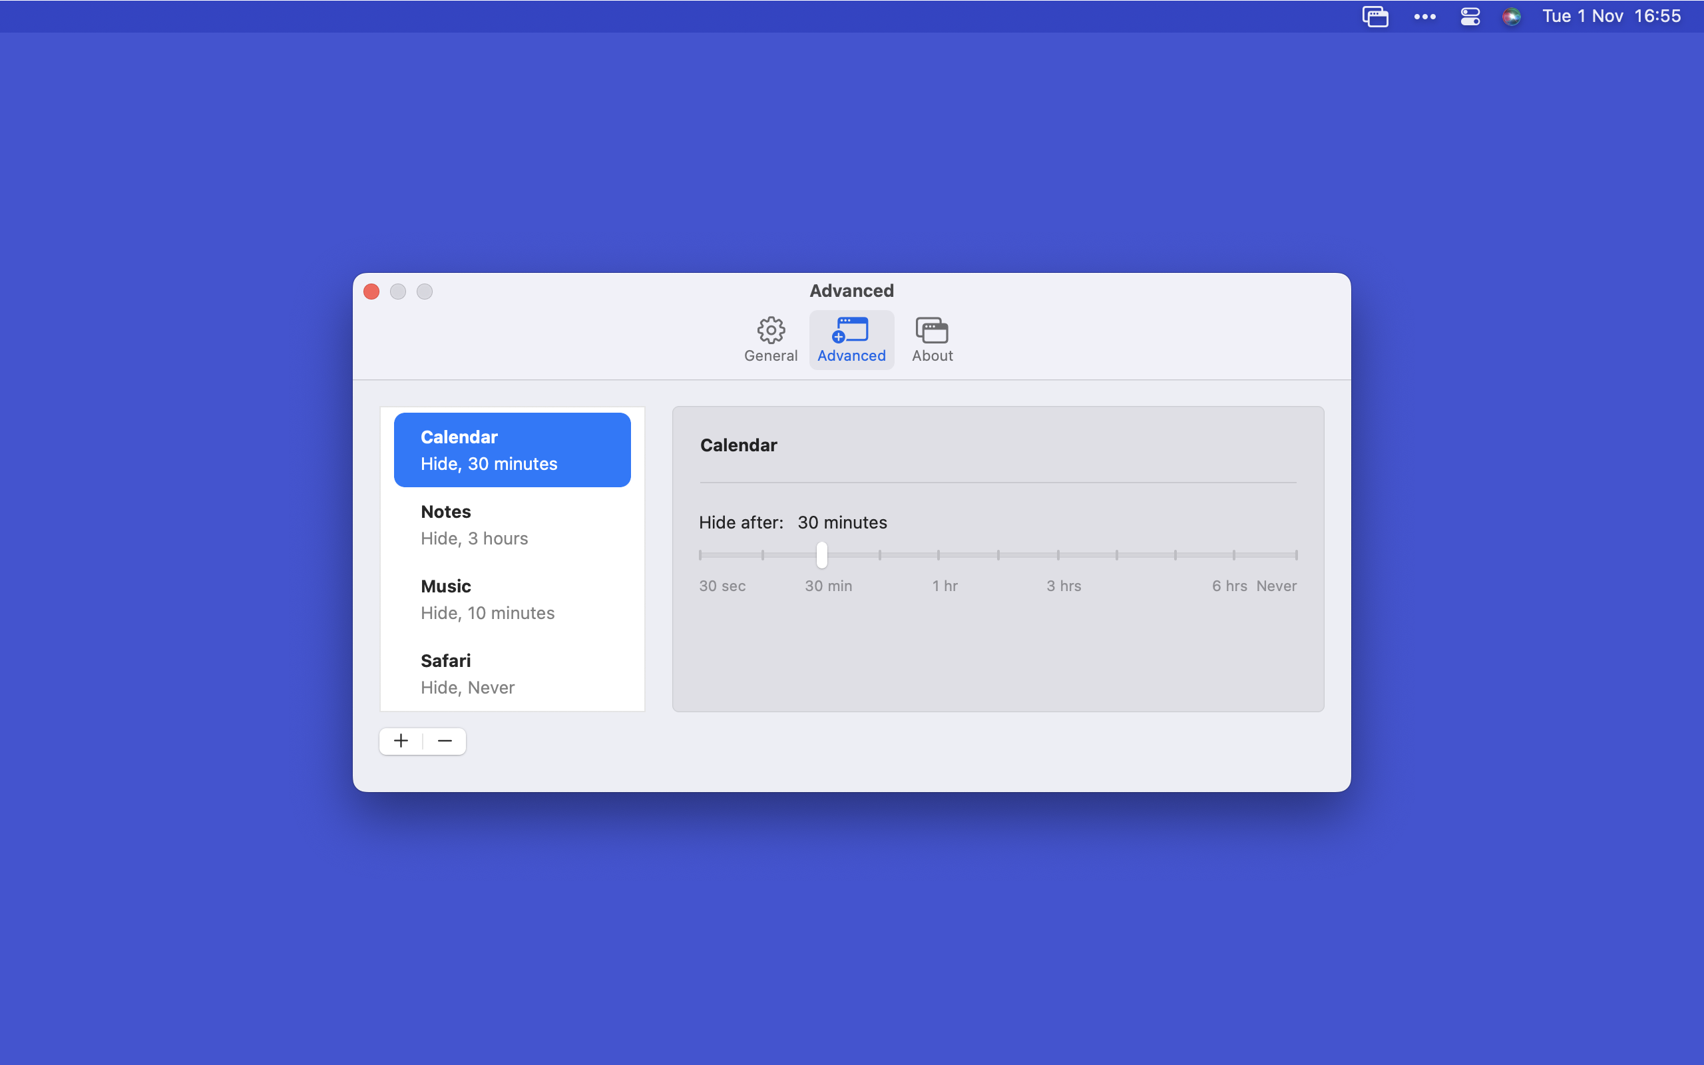Close the Advanced preferences window
1704x1065 pixels.
tap(372, 292)
